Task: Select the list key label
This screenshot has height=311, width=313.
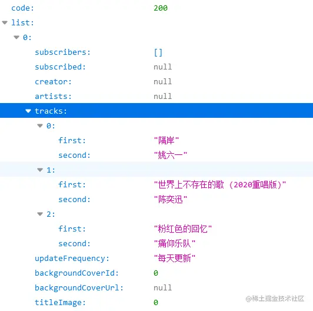Action: click(x=22, y=22)
